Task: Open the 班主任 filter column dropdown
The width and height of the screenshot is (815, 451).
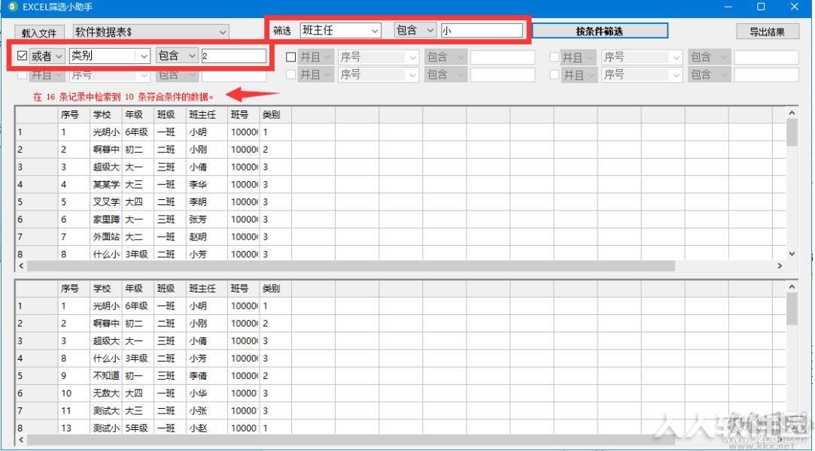Action: 340,31
